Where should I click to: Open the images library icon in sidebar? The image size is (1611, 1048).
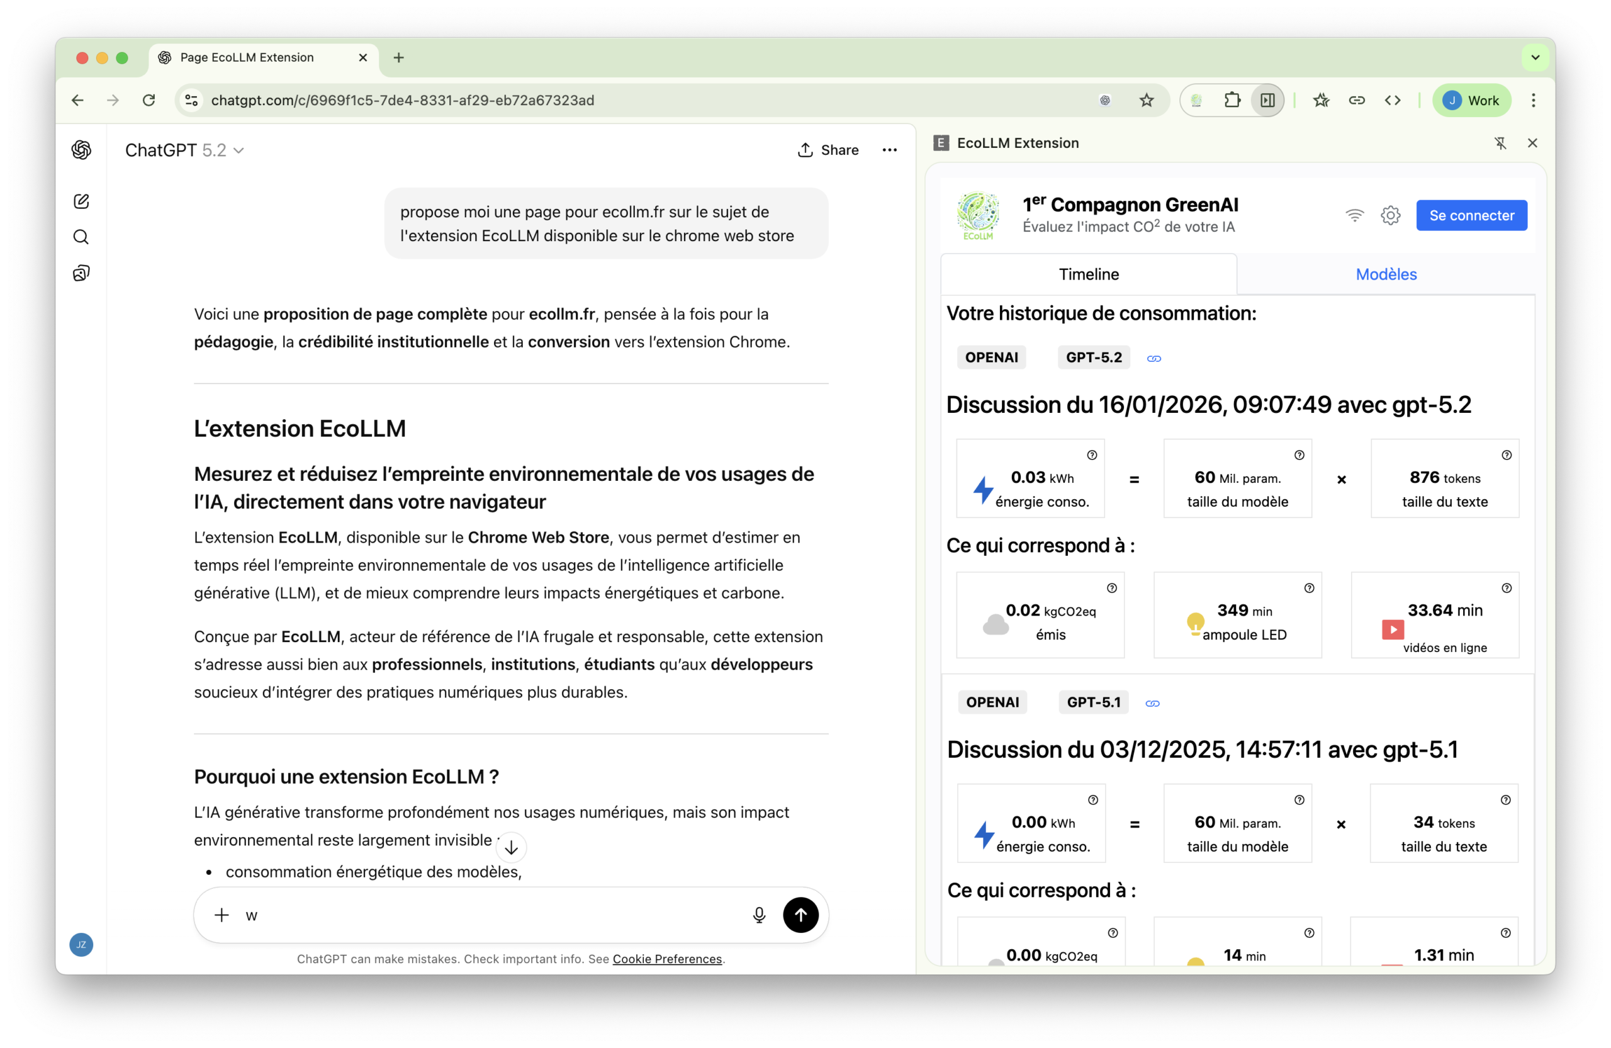click(x=81, y=273)
